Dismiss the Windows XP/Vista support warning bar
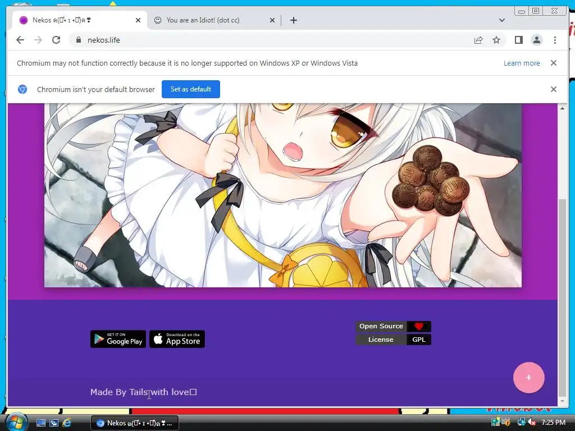The height and width of the screenshot is (431, 575). coord(553,63)
